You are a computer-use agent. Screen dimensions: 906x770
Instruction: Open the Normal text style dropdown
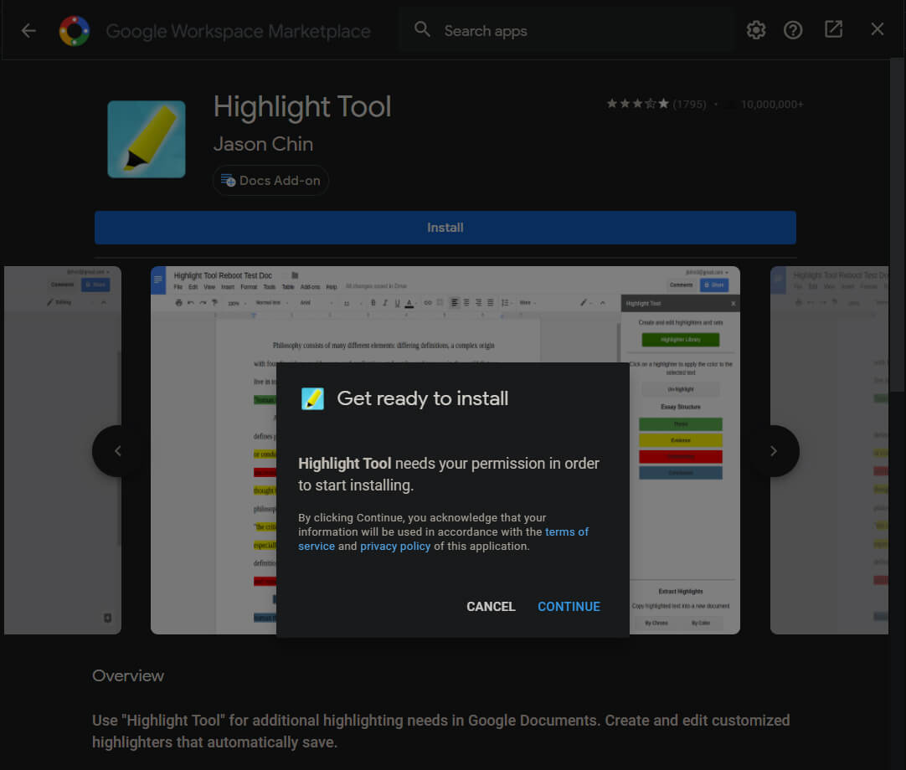click(271, 303)
